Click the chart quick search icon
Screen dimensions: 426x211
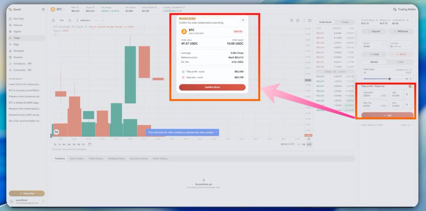pyautogui.click(x=291, y=20)
